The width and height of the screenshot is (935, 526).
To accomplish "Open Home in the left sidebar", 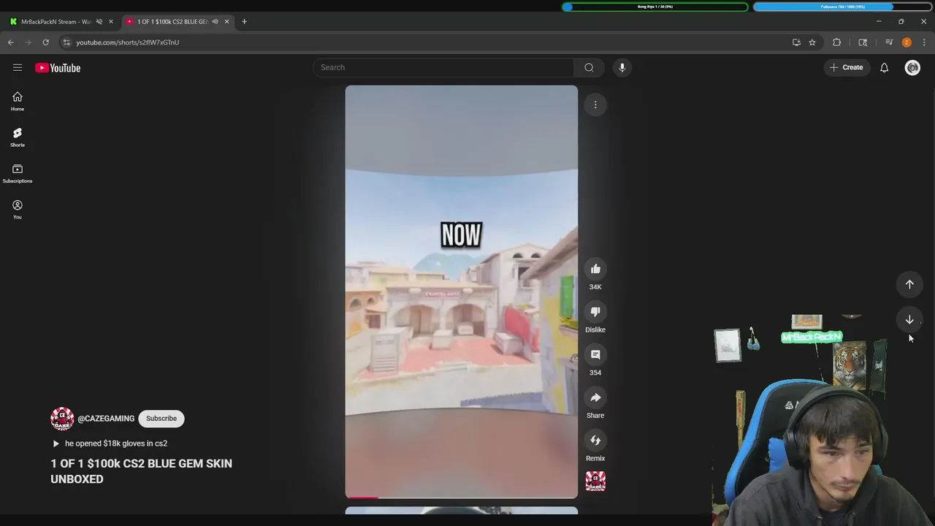I will [18, 102].
